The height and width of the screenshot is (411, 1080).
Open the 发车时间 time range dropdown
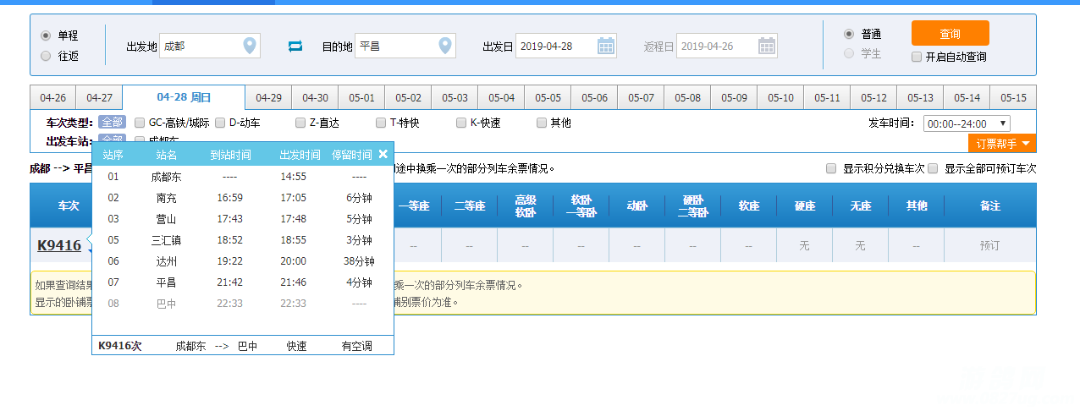pyautogui.click(x=967, y=123)
